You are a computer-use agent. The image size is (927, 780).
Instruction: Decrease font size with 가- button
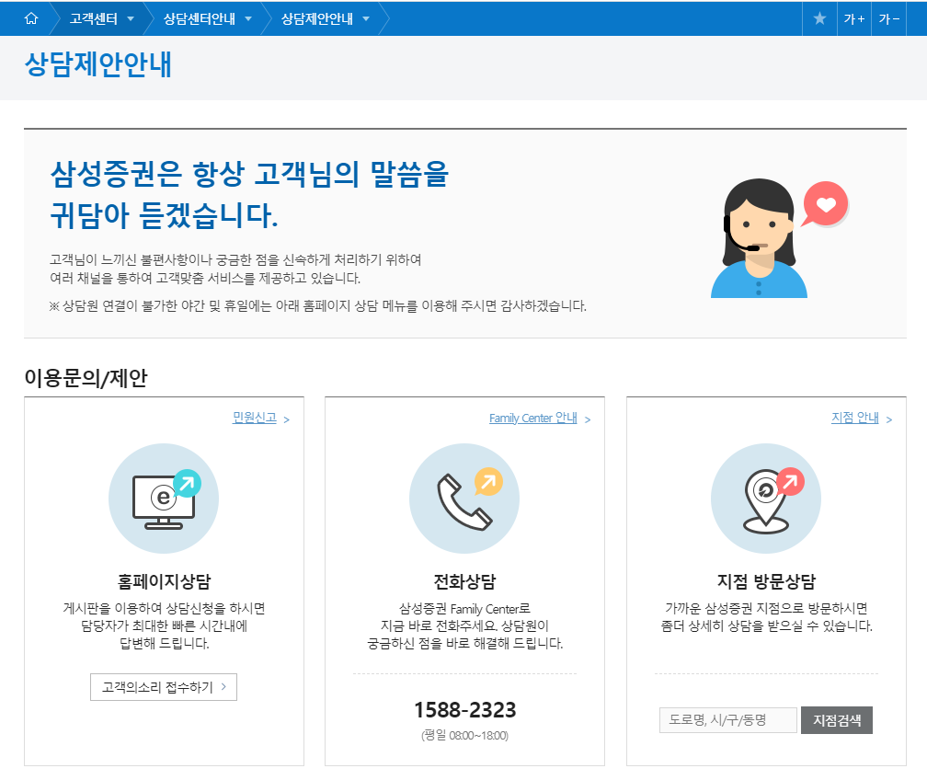(888, 18)
